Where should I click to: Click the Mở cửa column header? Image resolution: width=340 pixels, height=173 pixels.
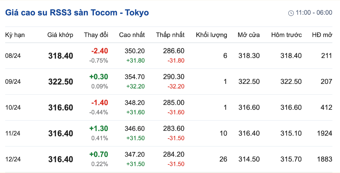click(249, 35)
